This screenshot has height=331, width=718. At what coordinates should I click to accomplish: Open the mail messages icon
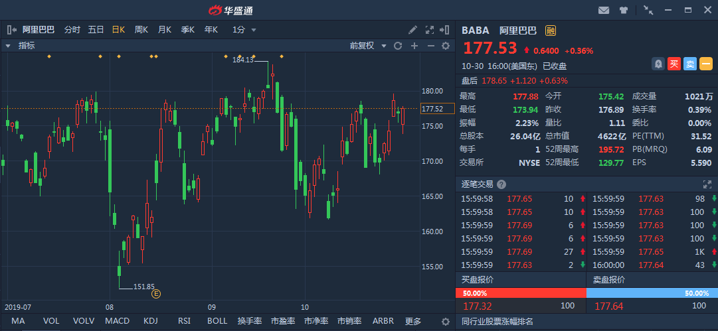pos(604,10)
